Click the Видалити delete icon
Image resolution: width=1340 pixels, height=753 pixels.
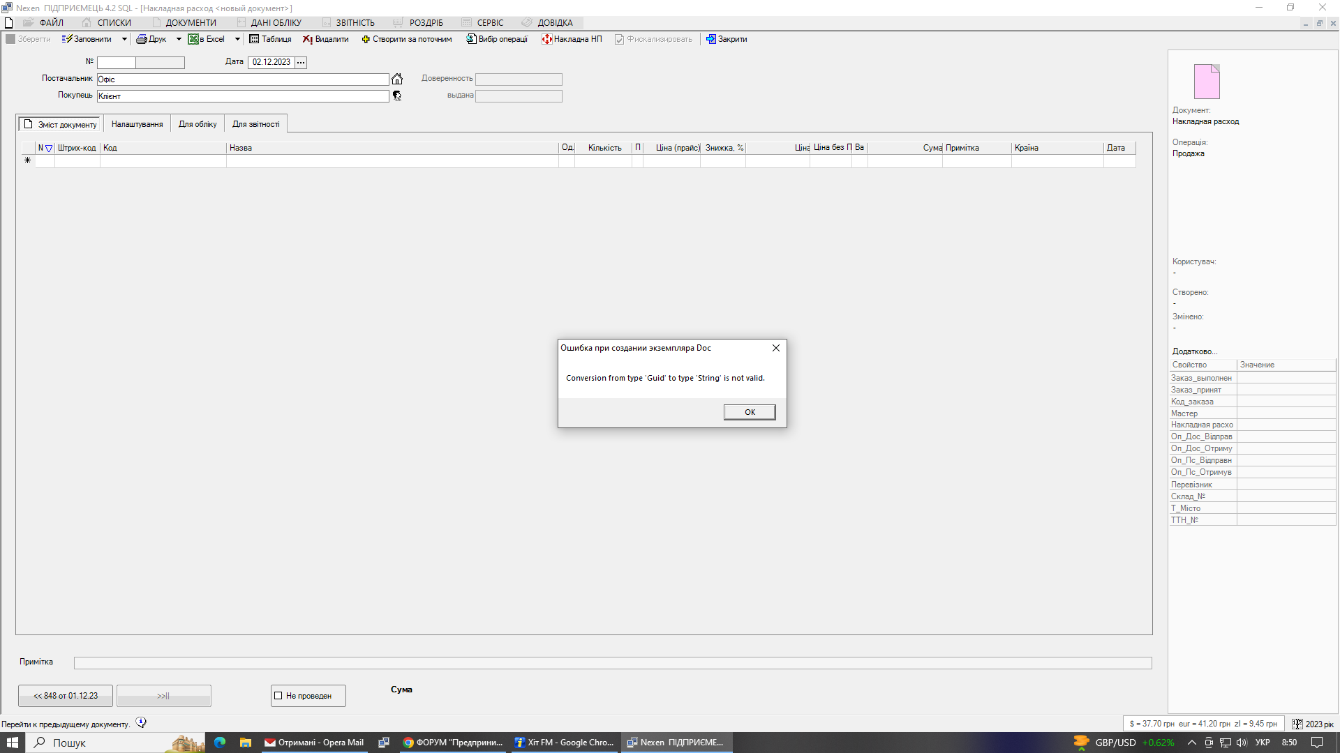click(x=307, y=39)
